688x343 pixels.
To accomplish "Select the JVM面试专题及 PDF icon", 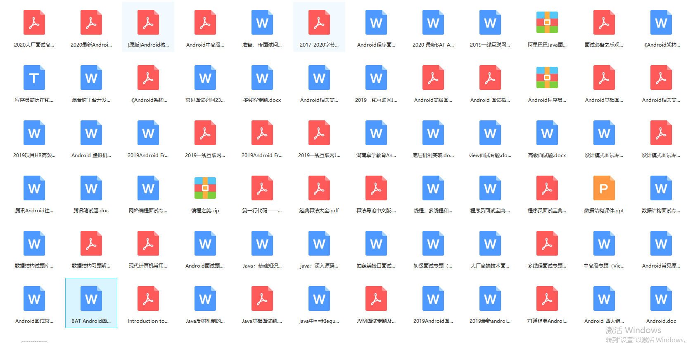I will (x=376, y=298).
